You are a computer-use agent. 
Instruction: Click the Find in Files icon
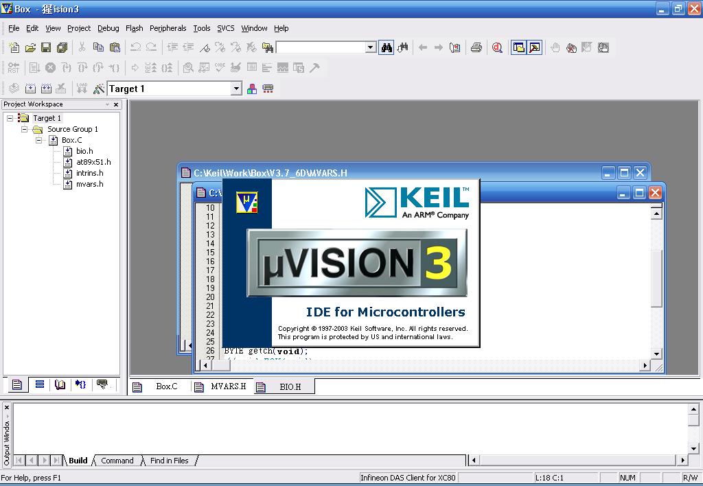click(268, 47)
